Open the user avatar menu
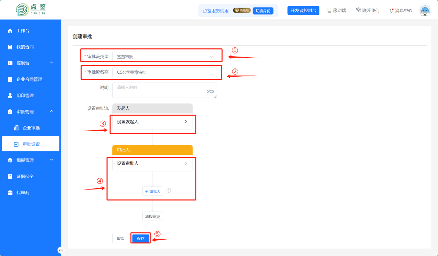The height and width of the screenshot is (256, 438). [425, 11]
